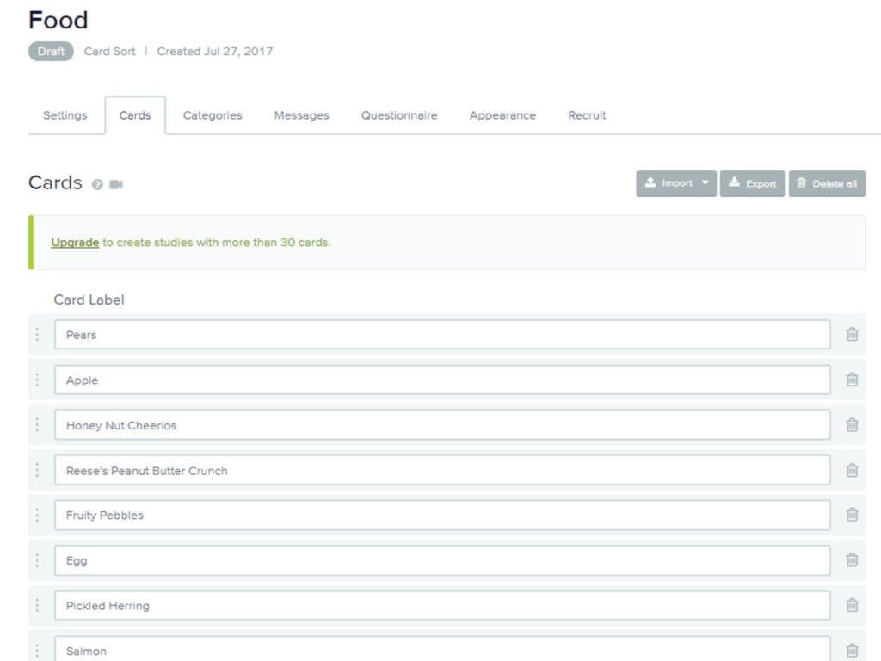Trash the Egg card
This screenshot has height=661, width=881.
(852, 559)
